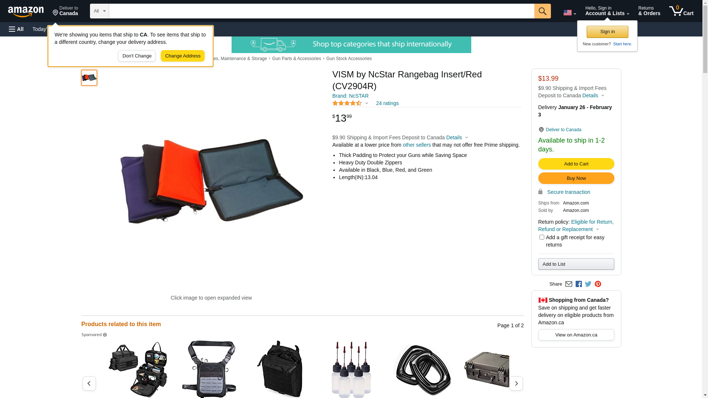Open the Amazon logo home link
This screenshot has width=708, height=398.
26,11
